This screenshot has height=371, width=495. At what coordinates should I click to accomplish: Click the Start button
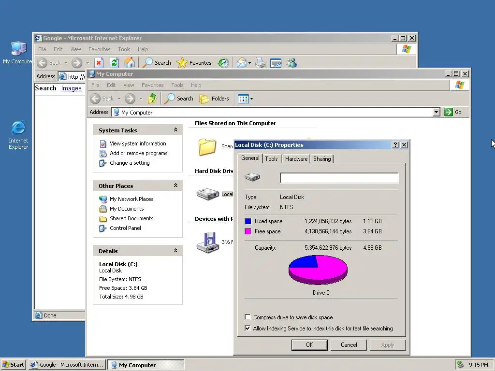coord(13,365)
